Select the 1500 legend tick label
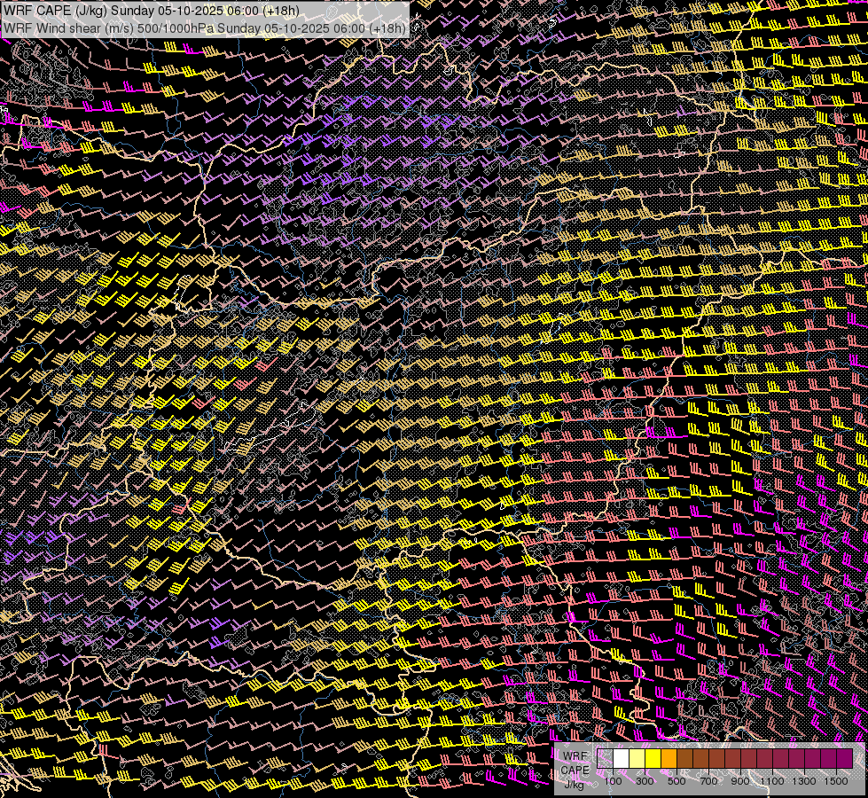 coord(836,781)
